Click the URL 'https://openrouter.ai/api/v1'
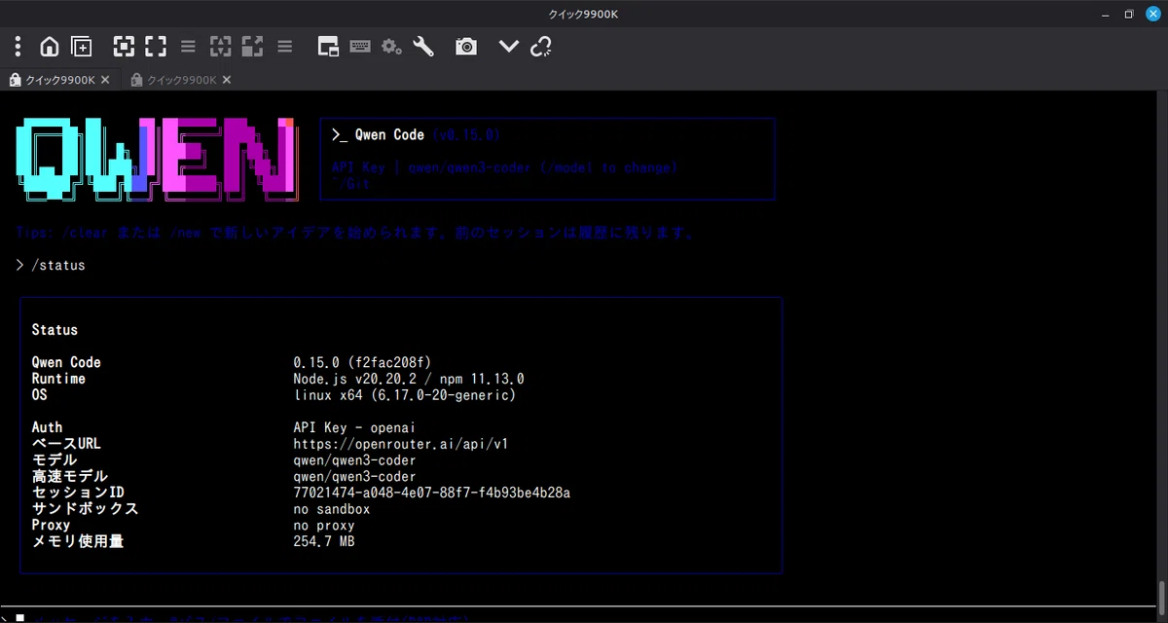The image size is (1168, 623). [x=401, y=444]
